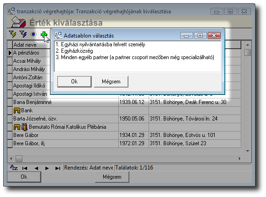Click the Bank row building icon

pyautogui.click(x=17, y=110)
